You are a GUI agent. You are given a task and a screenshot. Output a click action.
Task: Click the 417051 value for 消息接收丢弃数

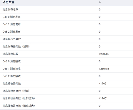coord(103,84)
